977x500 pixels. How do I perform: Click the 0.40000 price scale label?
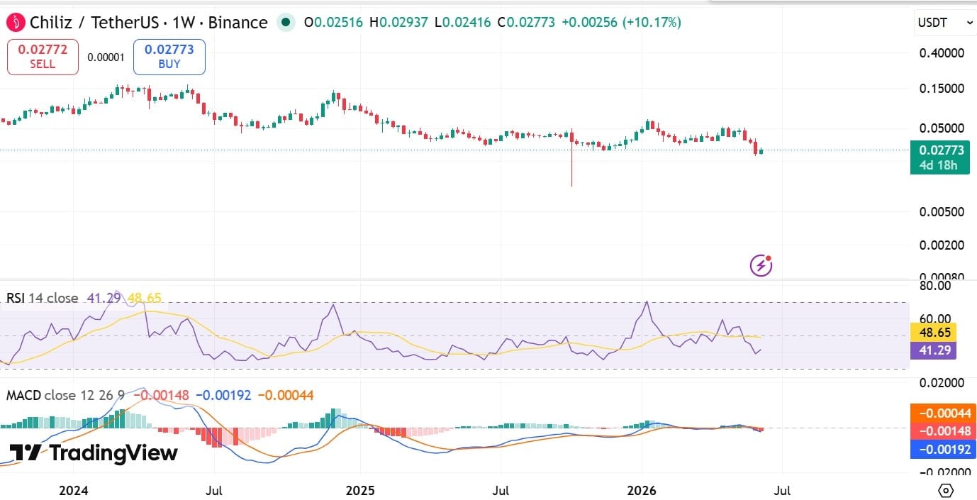coord(942,53)
